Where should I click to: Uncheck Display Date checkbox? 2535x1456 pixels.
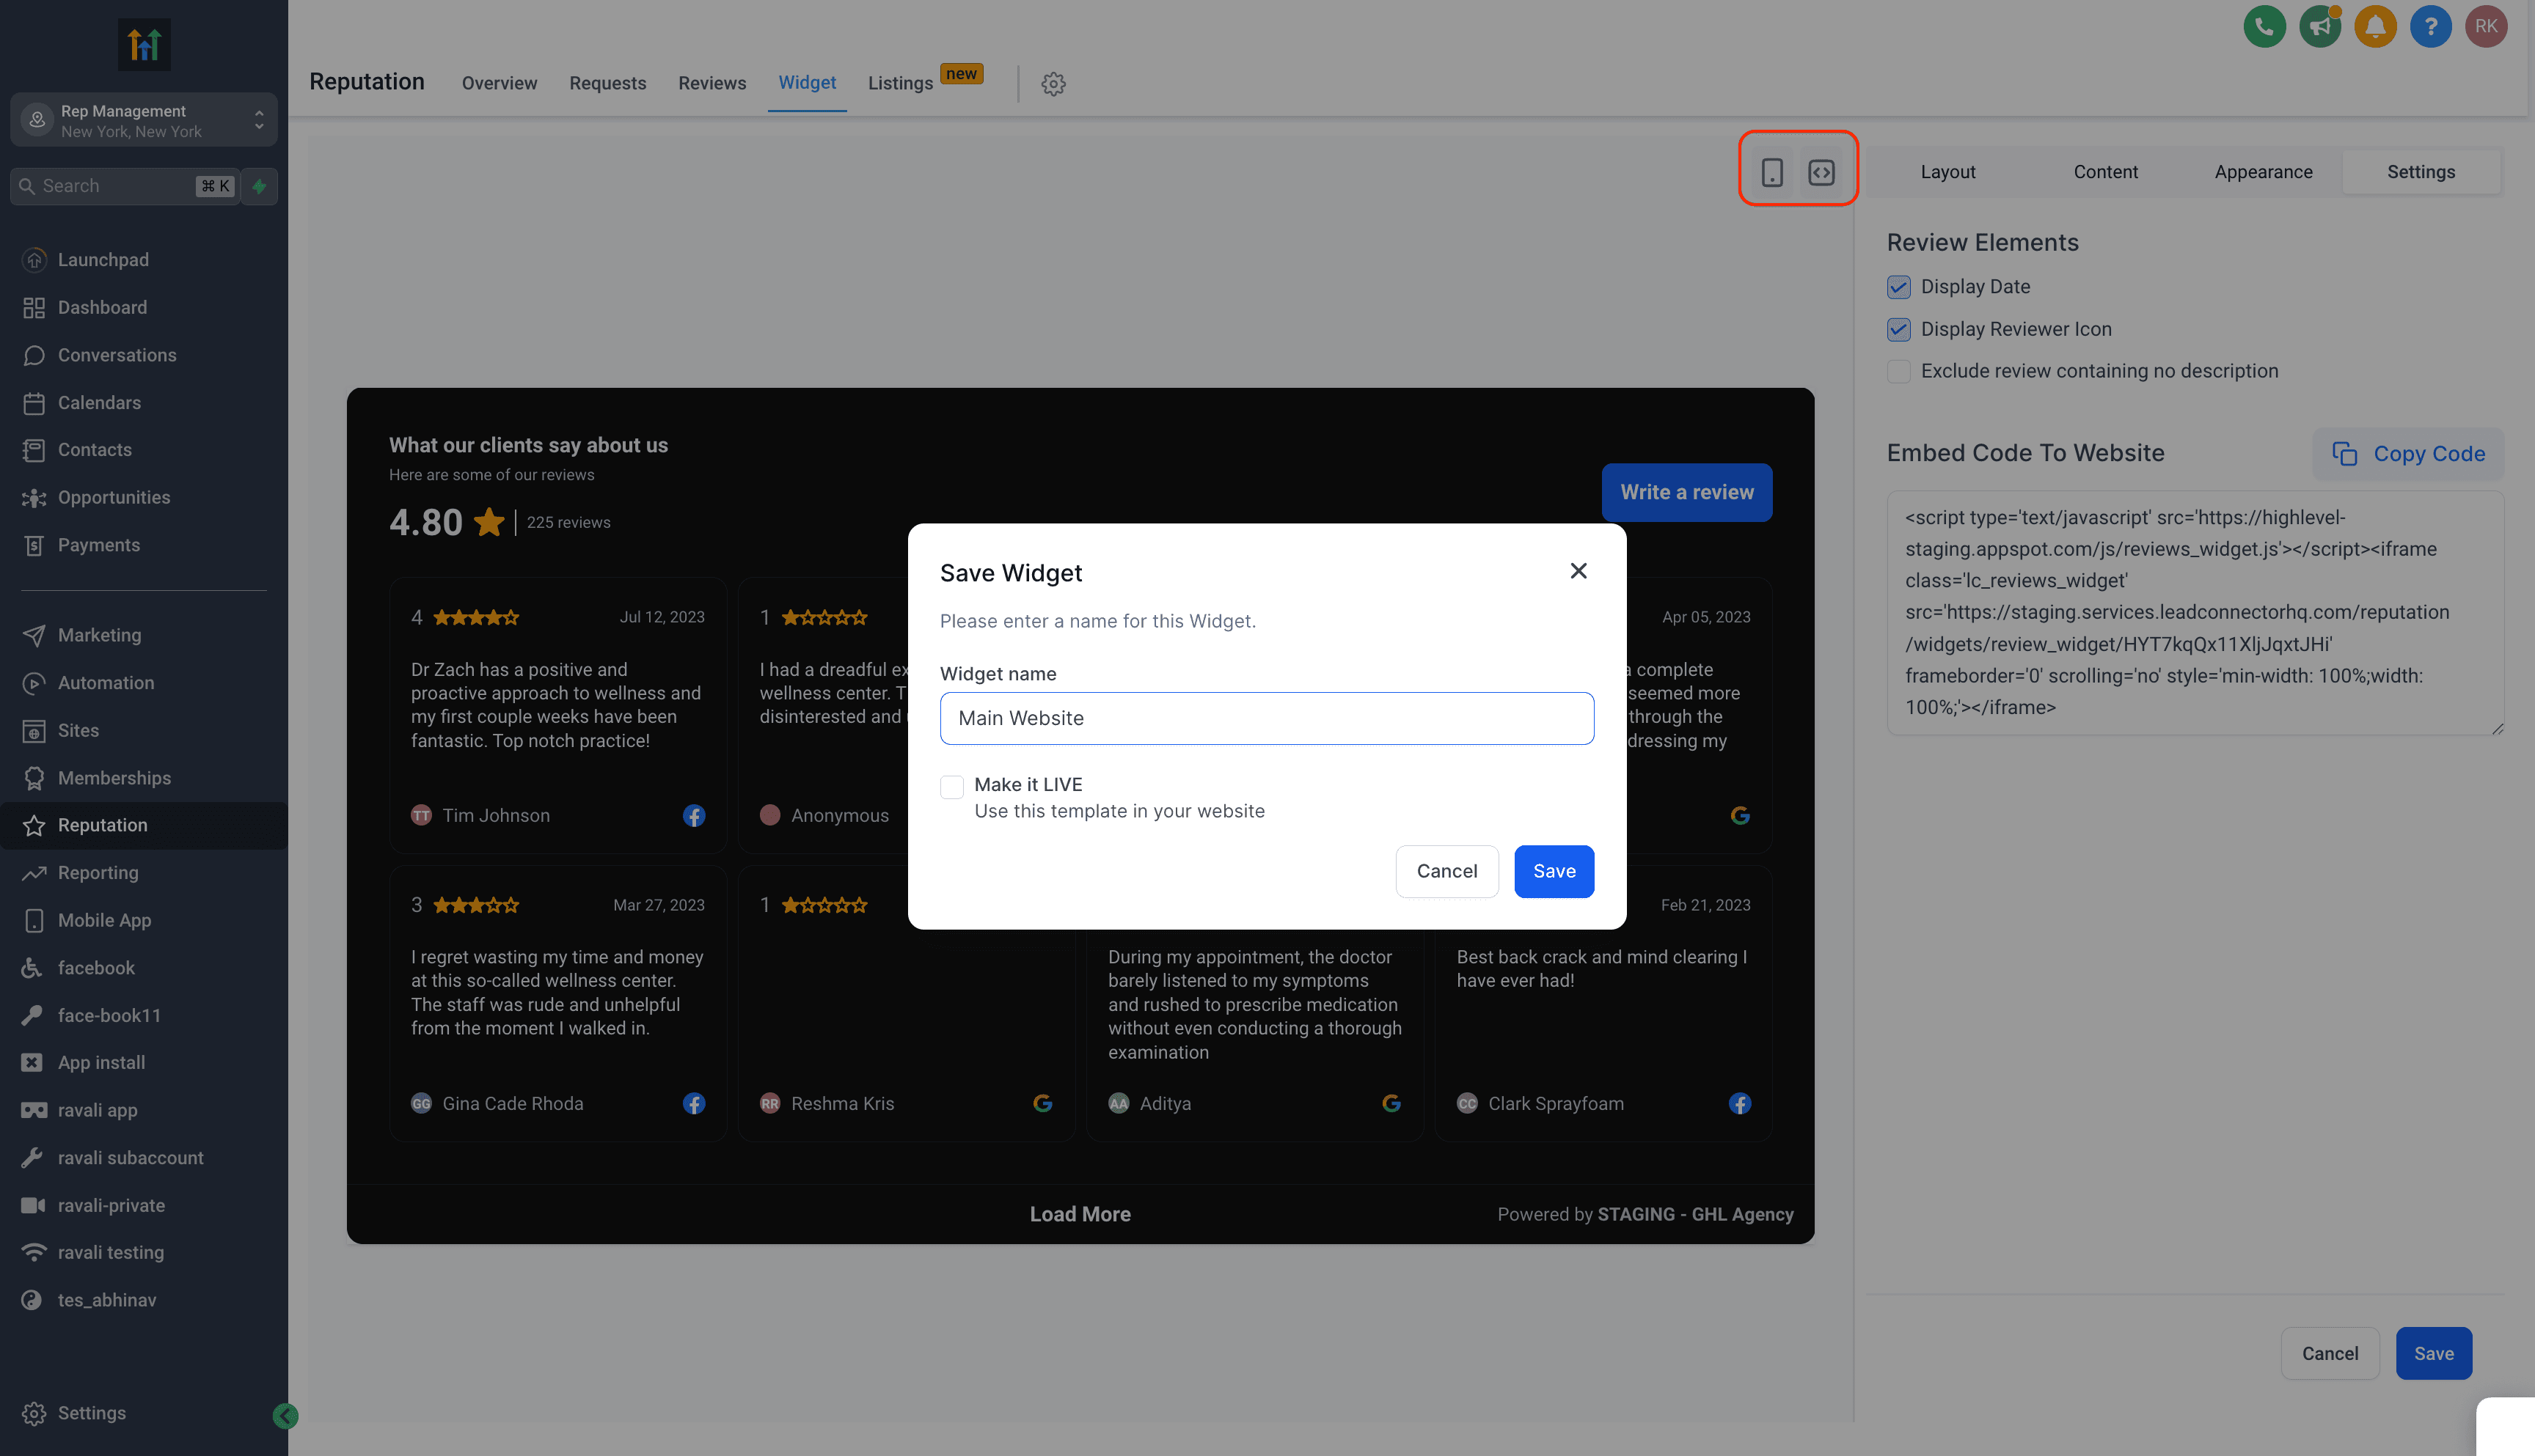[1899, 287]
